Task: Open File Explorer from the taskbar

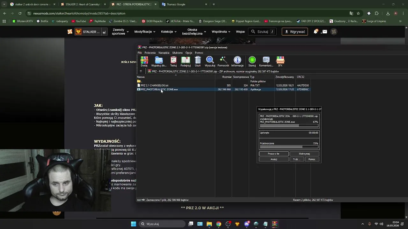Action: point(209,224)
